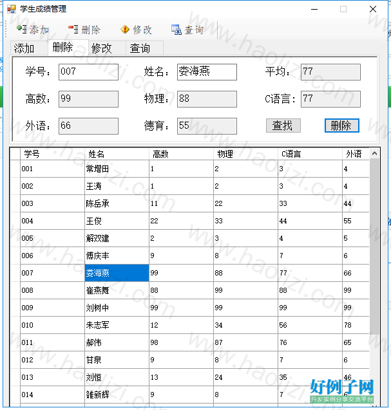The image size is (391, 410).
Task: Select the name cell 王俊
Action: [117, 221]
